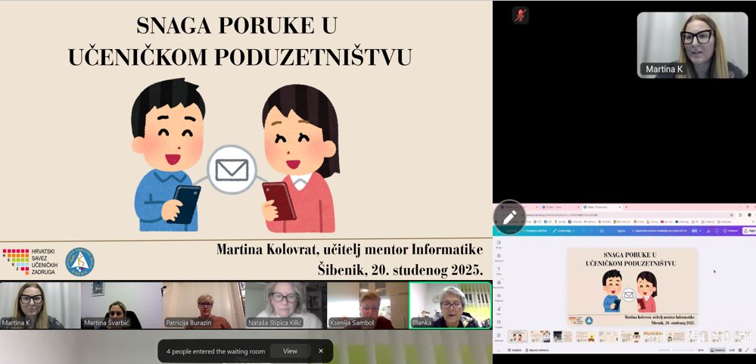Open the Canva Elements sidebar panel
The width and height of the screenshot is (756, 364).
click(499, 257)
